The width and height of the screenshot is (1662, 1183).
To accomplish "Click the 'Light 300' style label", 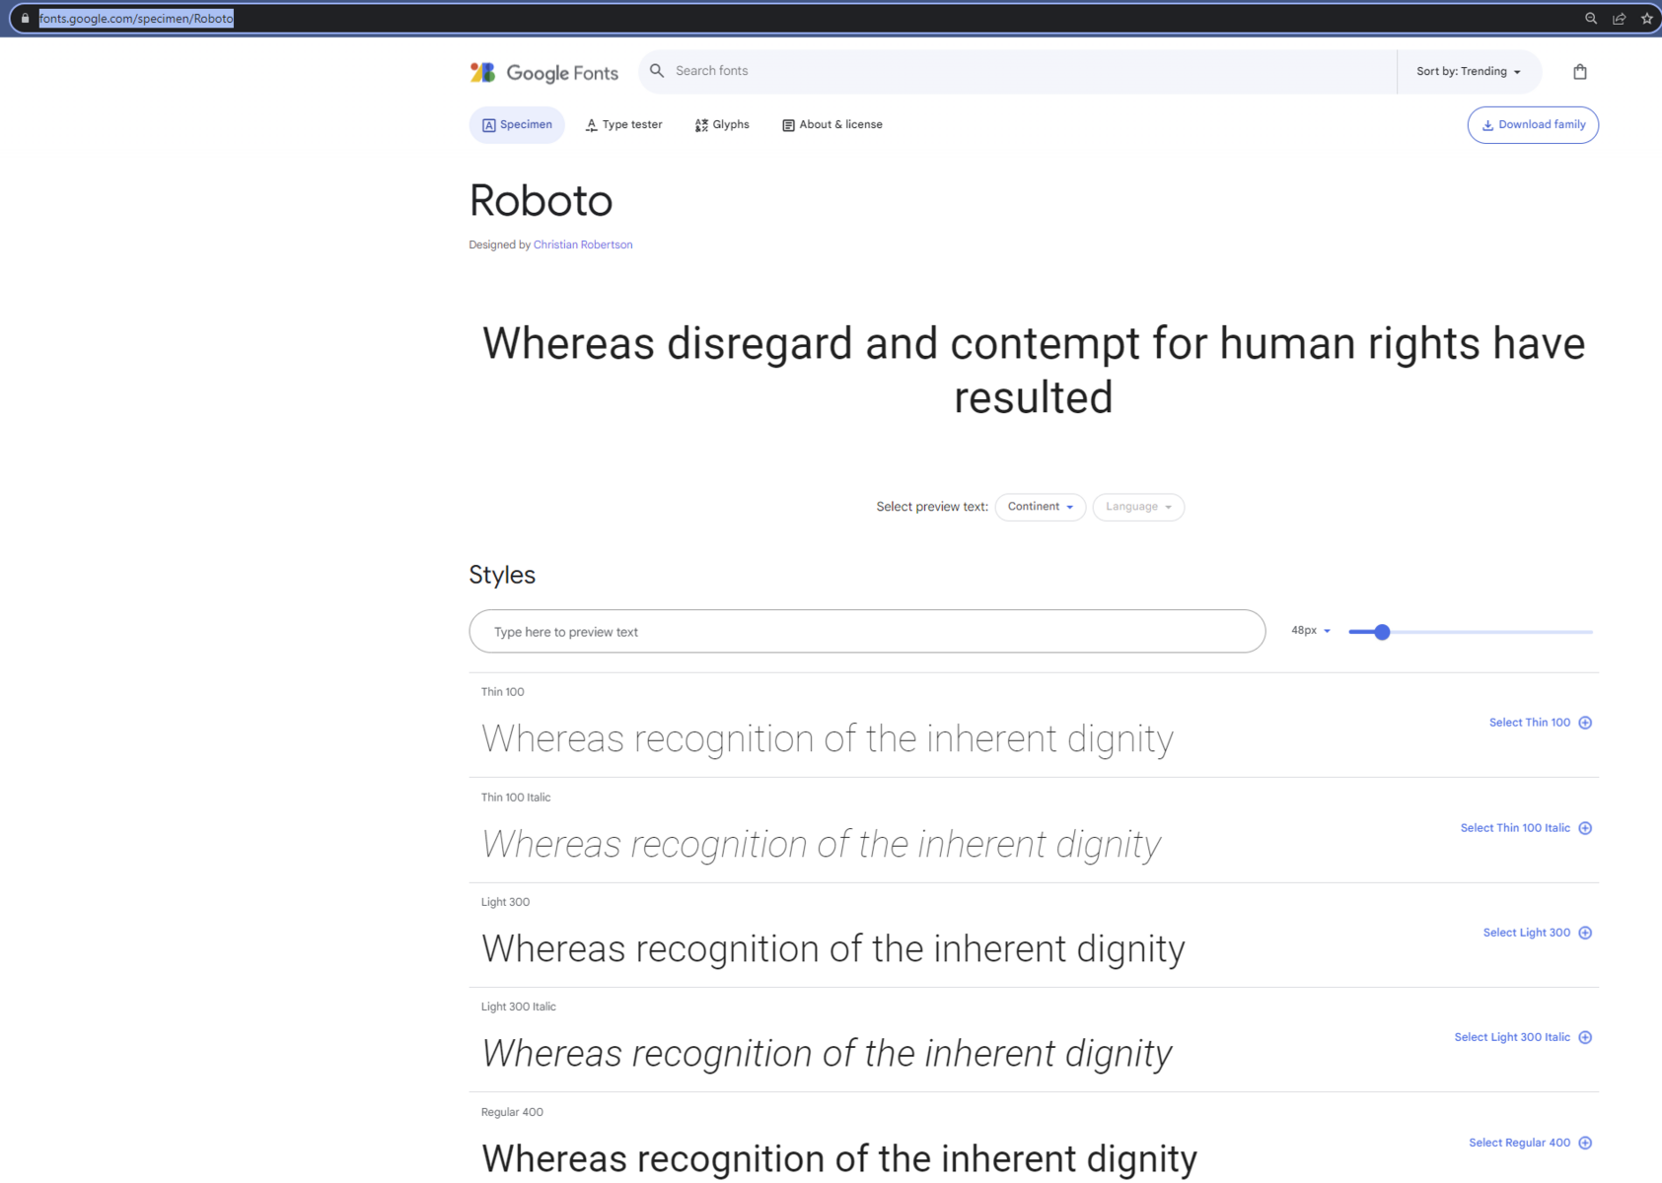I will pyautogui.click(x=505, y=902).
